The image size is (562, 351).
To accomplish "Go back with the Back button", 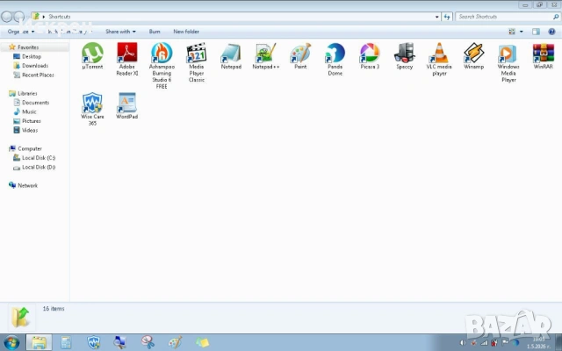I will pyautogui.click(x=7, y=17).
